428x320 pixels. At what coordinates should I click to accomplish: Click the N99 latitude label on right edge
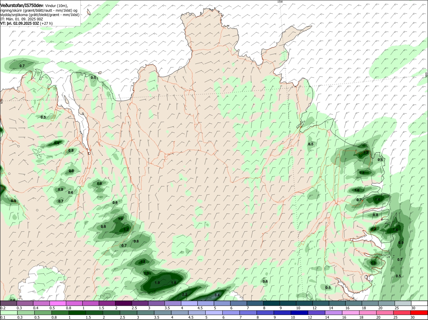point(426,75)
